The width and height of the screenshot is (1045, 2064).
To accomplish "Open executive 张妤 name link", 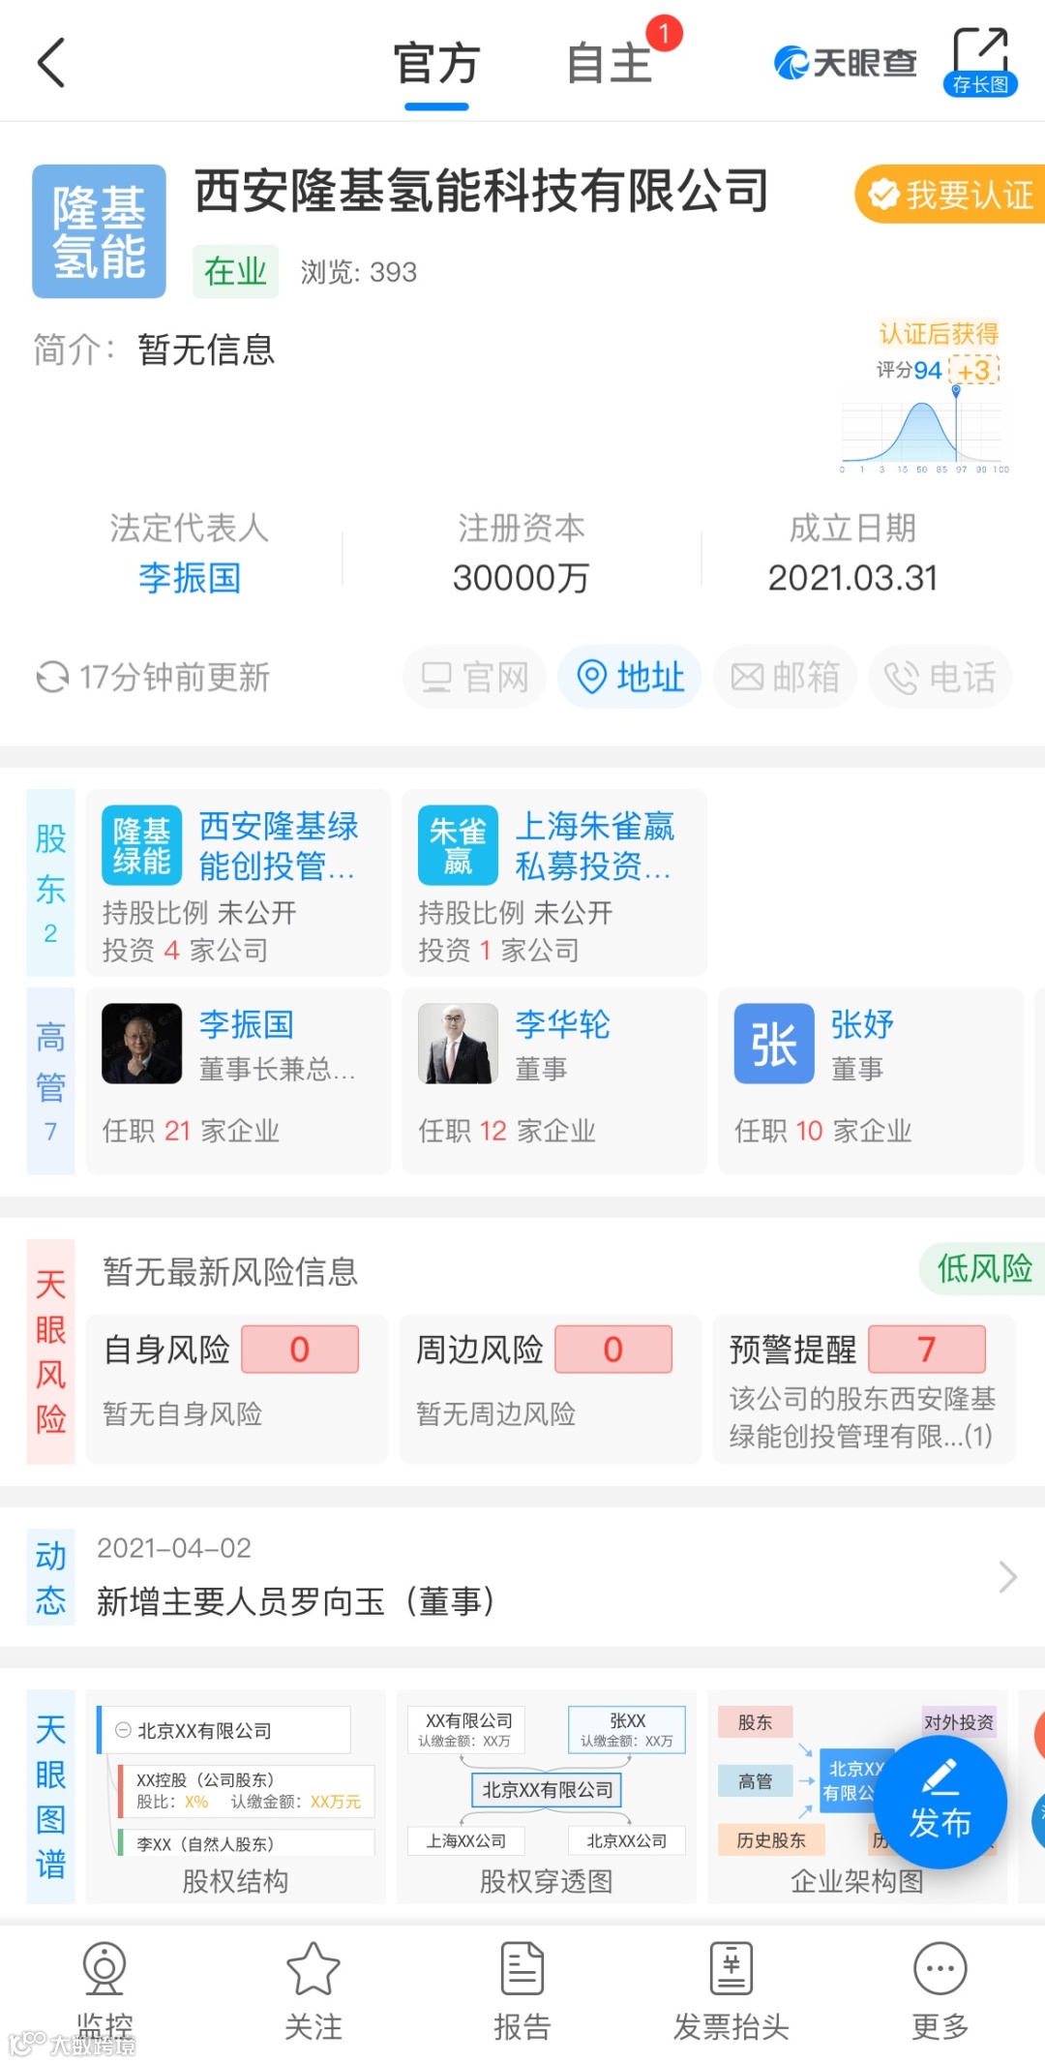I will [x=862, y=1024].
